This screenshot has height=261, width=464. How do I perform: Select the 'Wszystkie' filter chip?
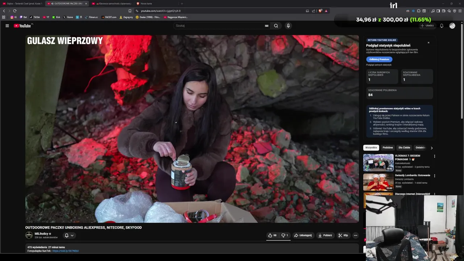coord(371,148)
